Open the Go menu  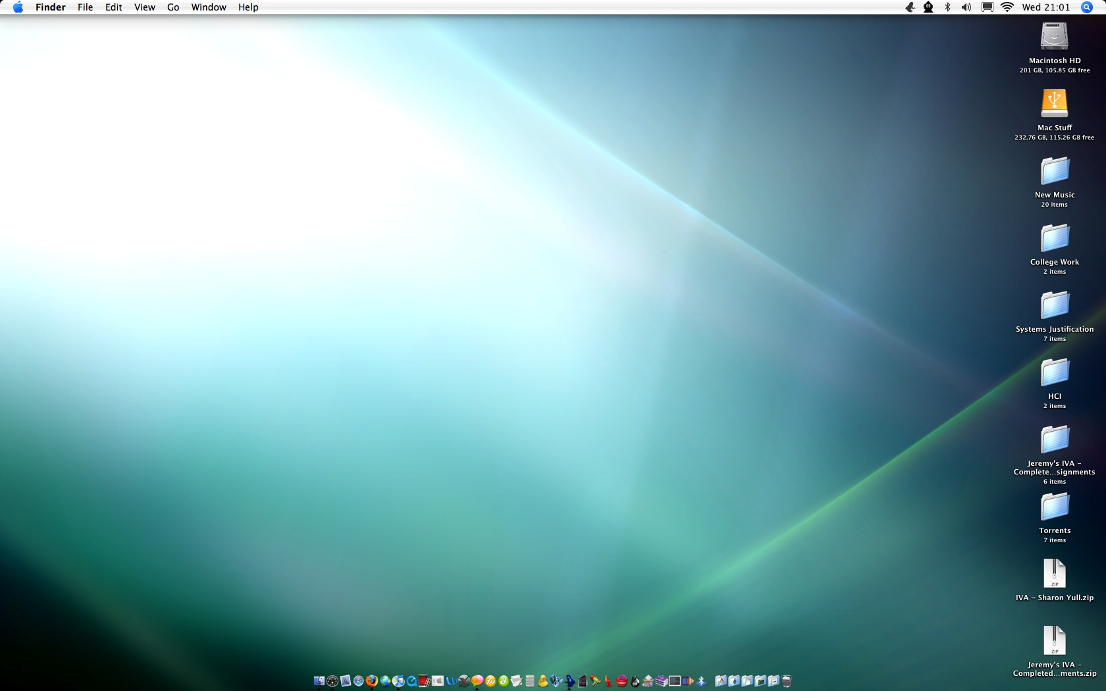173,7
